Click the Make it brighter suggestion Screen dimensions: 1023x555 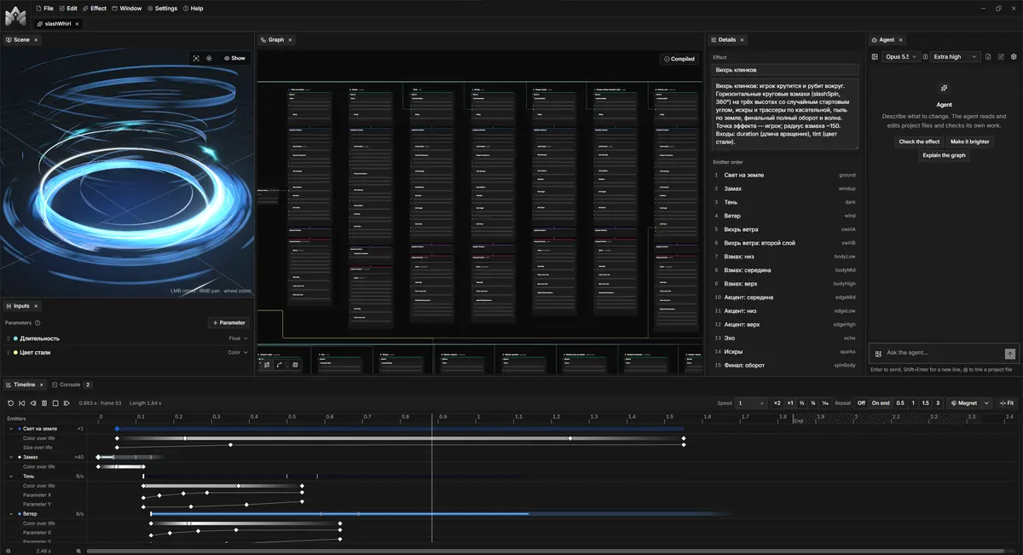tap(969, 142)
